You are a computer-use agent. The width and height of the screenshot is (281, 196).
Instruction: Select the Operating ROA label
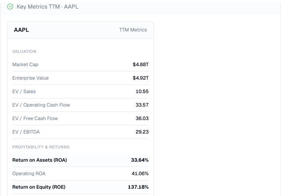29,174
